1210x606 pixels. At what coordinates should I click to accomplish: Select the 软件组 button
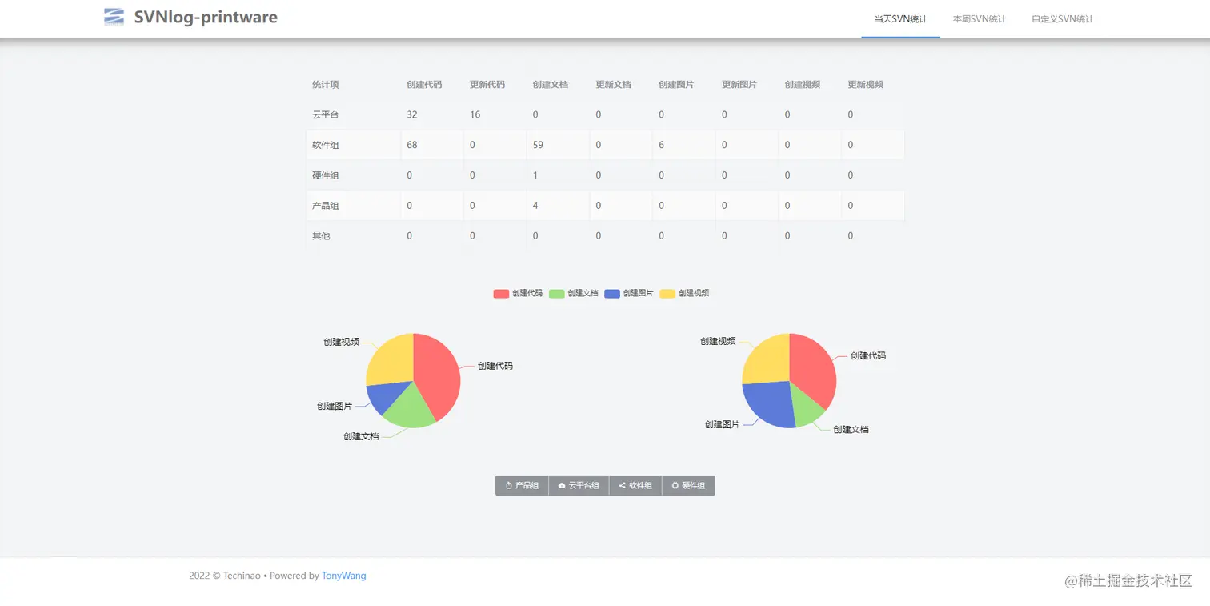pyautogui.click(x=635, y=486)
